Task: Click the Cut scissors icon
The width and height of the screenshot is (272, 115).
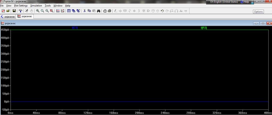Action: click(x=84, y=11)
